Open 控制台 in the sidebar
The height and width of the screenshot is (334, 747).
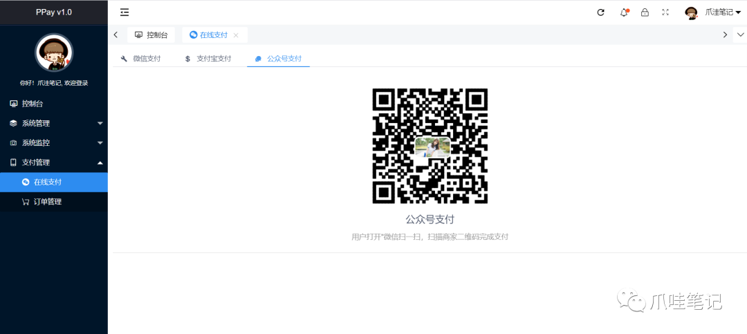pyautogui.click(x=54, y=104)
